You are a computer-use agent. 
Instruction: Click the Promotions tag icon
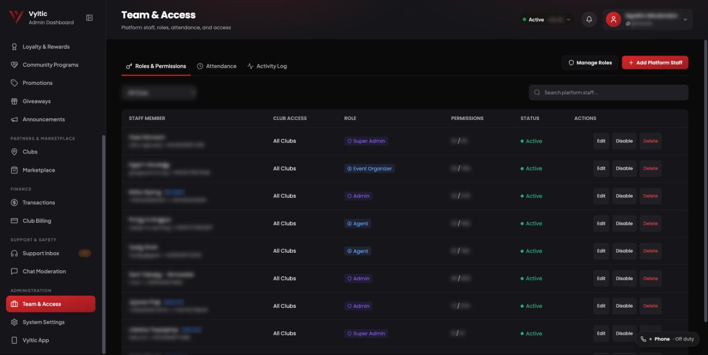(x=14, y=83)
